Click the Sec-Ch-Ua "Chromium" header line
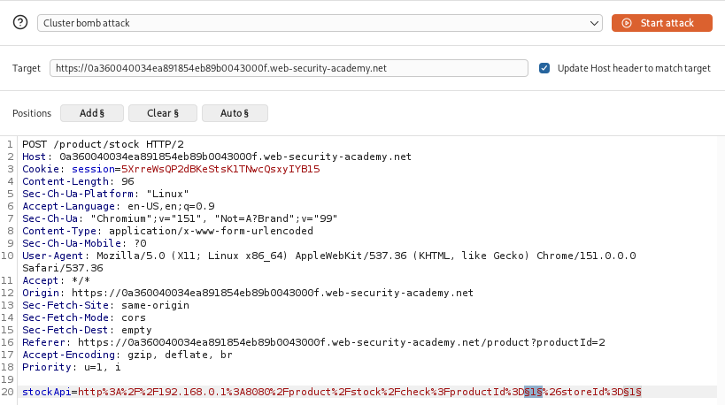The width and height of the screenshot is (725, 405). (180, 219)
